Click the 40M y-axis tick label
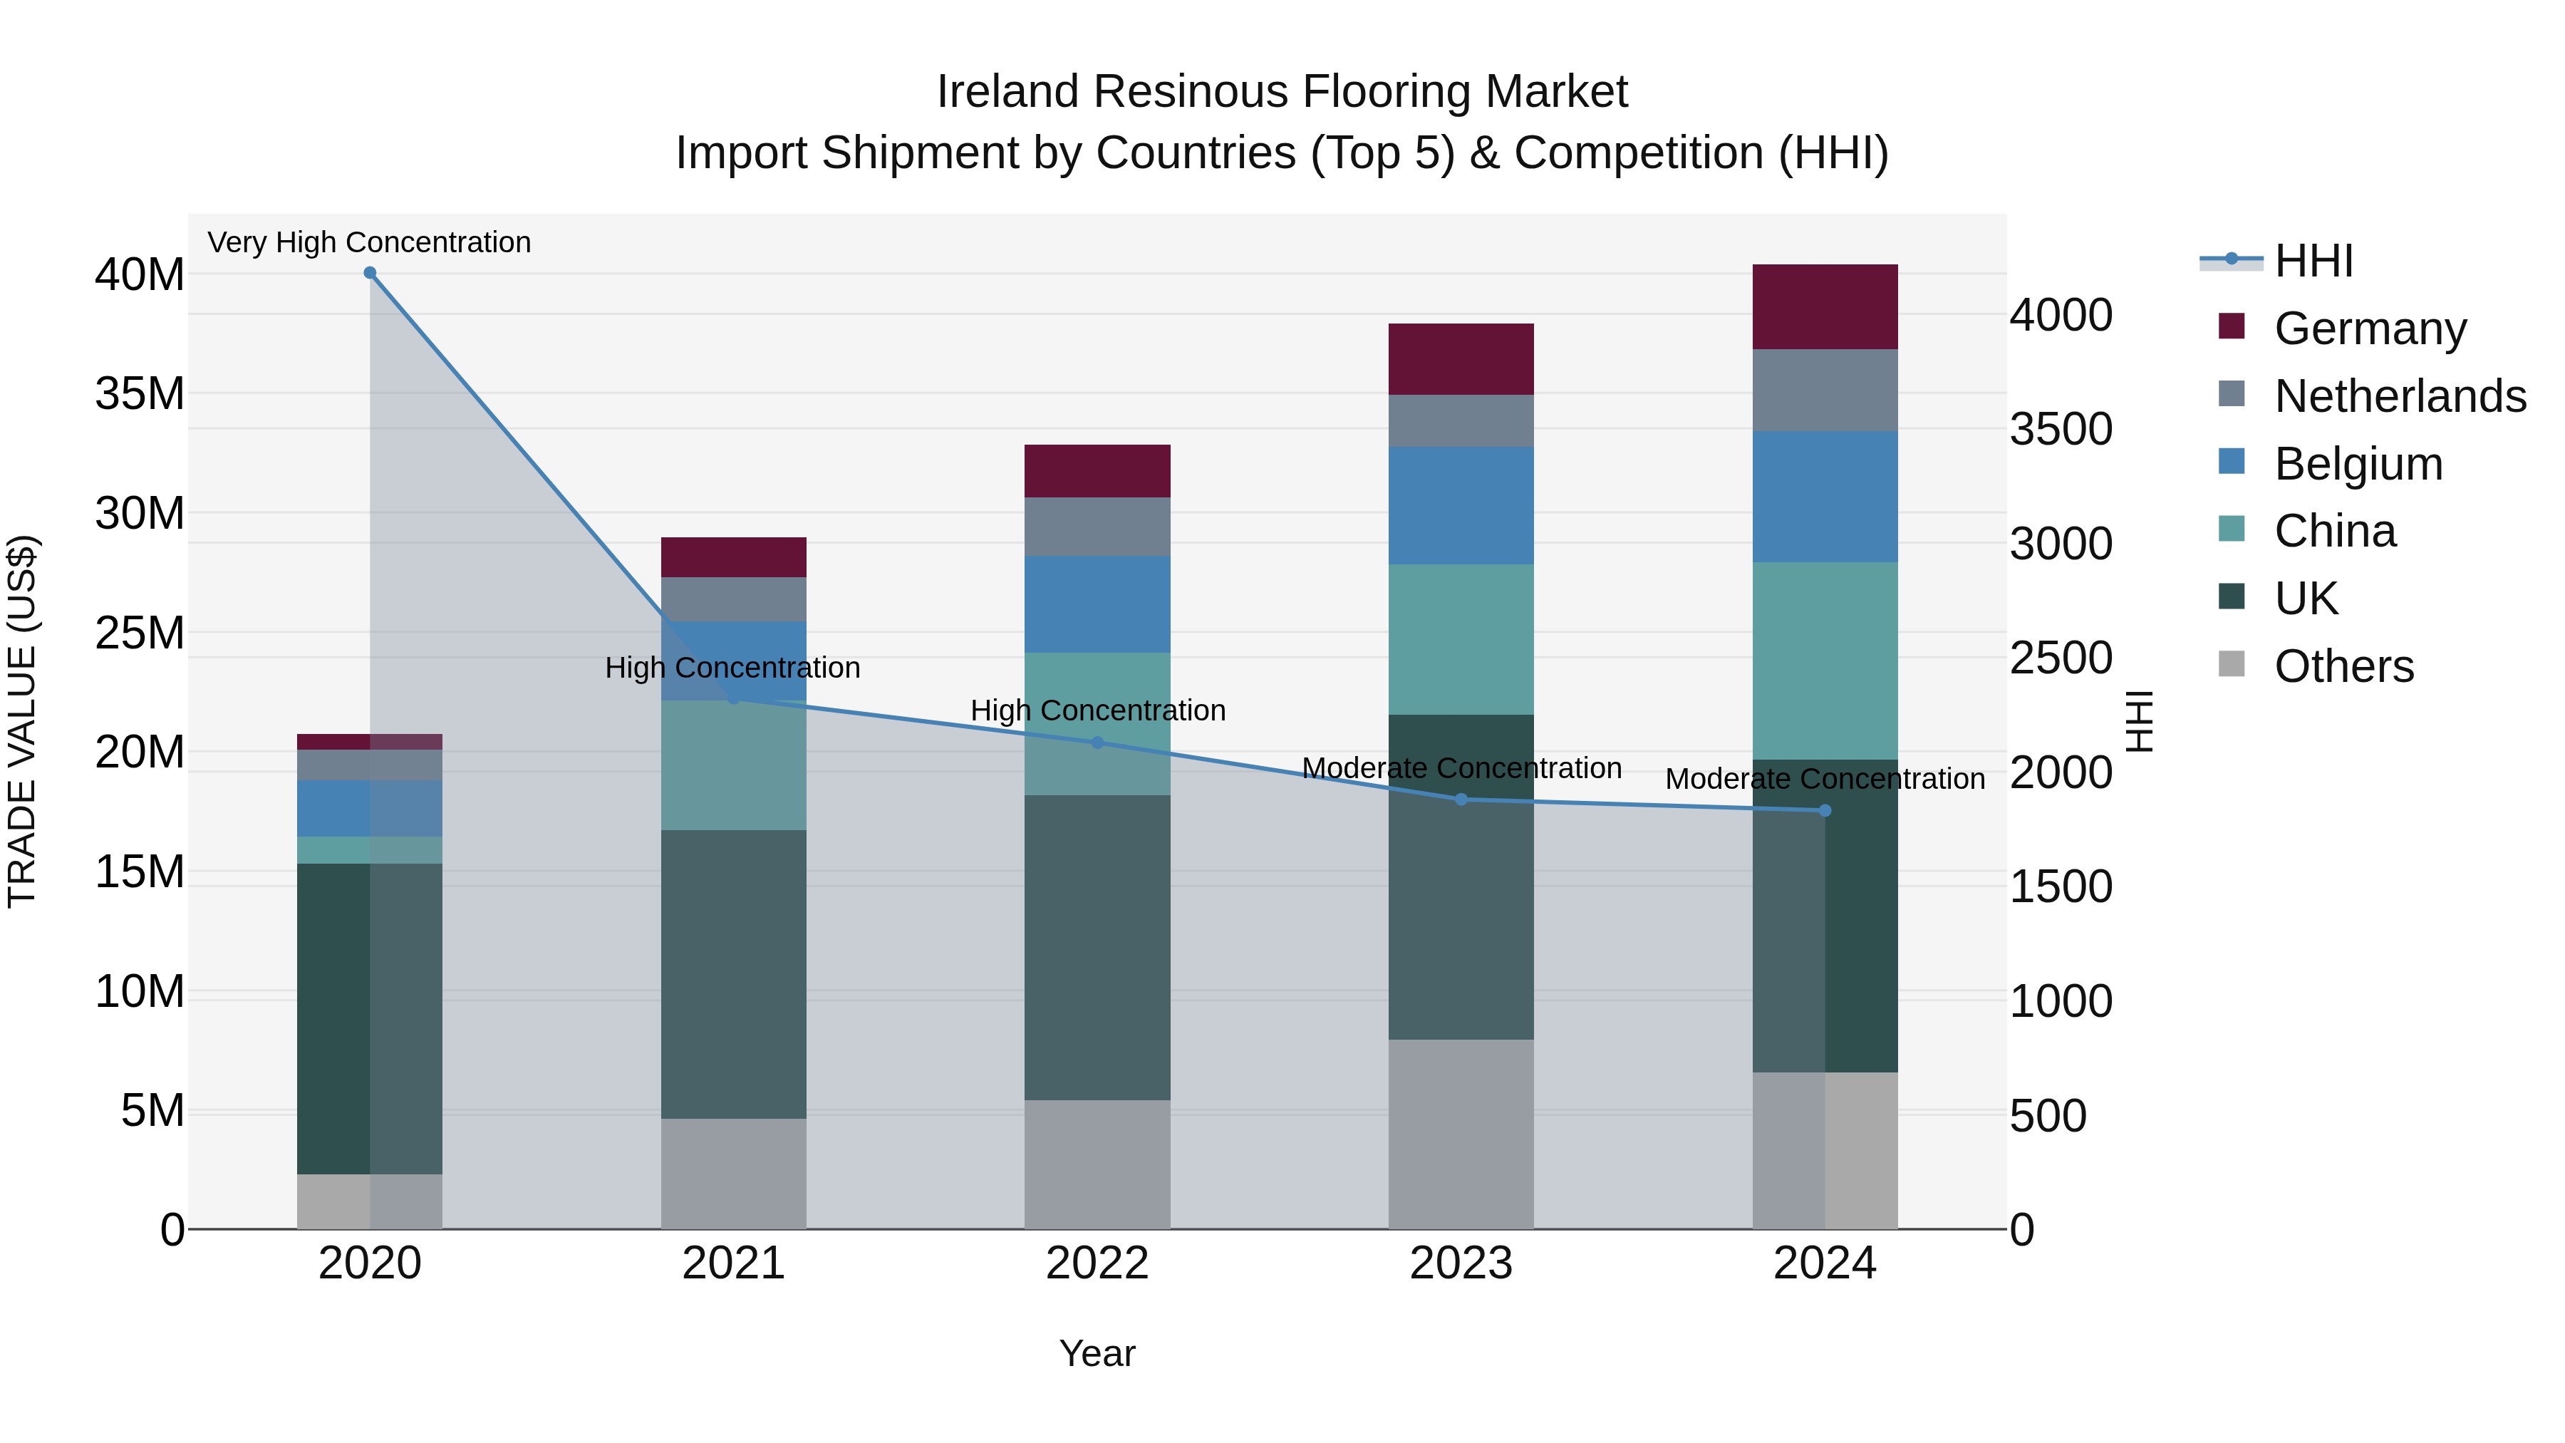The image size is (2565, 1443). point(140,274)
